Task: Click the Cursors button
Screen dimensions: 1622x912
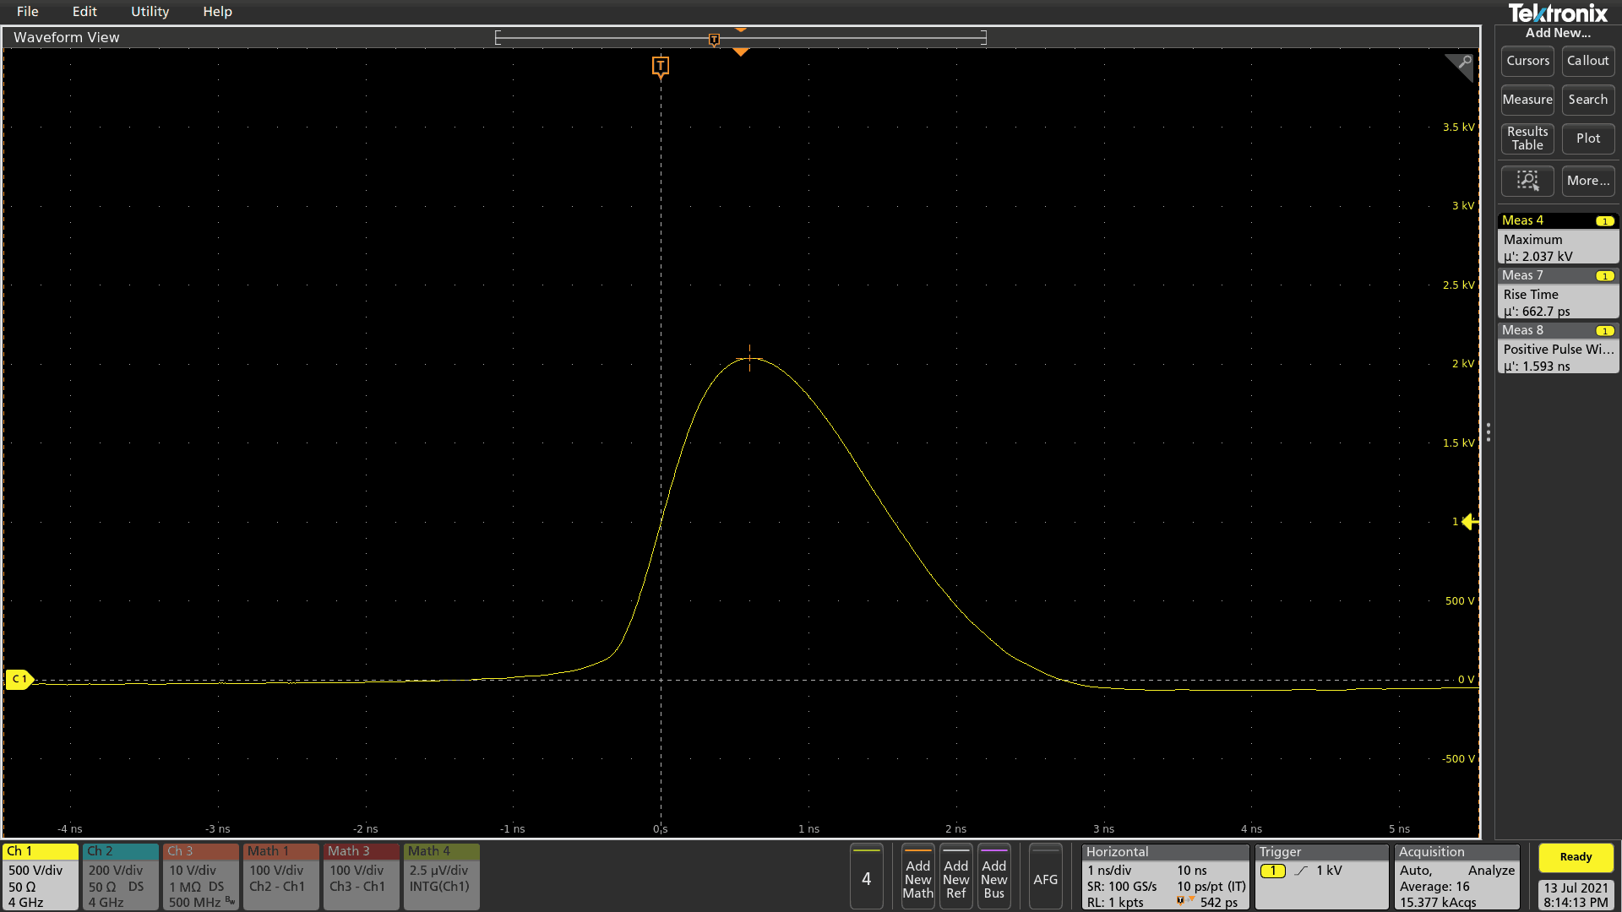Action: 1527,61
